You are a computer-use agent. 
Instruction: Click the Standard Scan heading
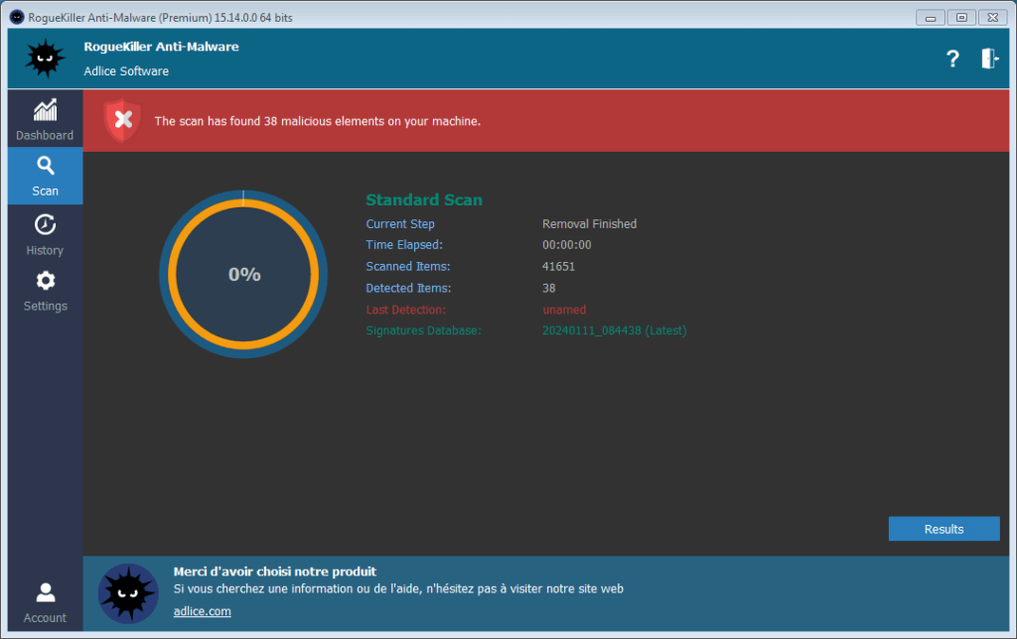point(424,199)
